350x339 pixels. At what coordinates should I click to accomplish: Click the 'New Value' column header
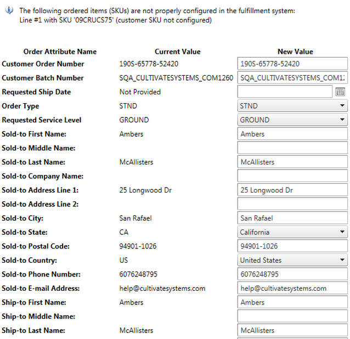tap(295, 52)
